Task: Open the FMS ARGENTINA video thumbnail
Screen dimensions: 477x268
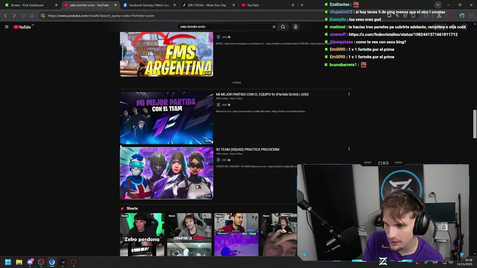Action: [x=167, y=54]
